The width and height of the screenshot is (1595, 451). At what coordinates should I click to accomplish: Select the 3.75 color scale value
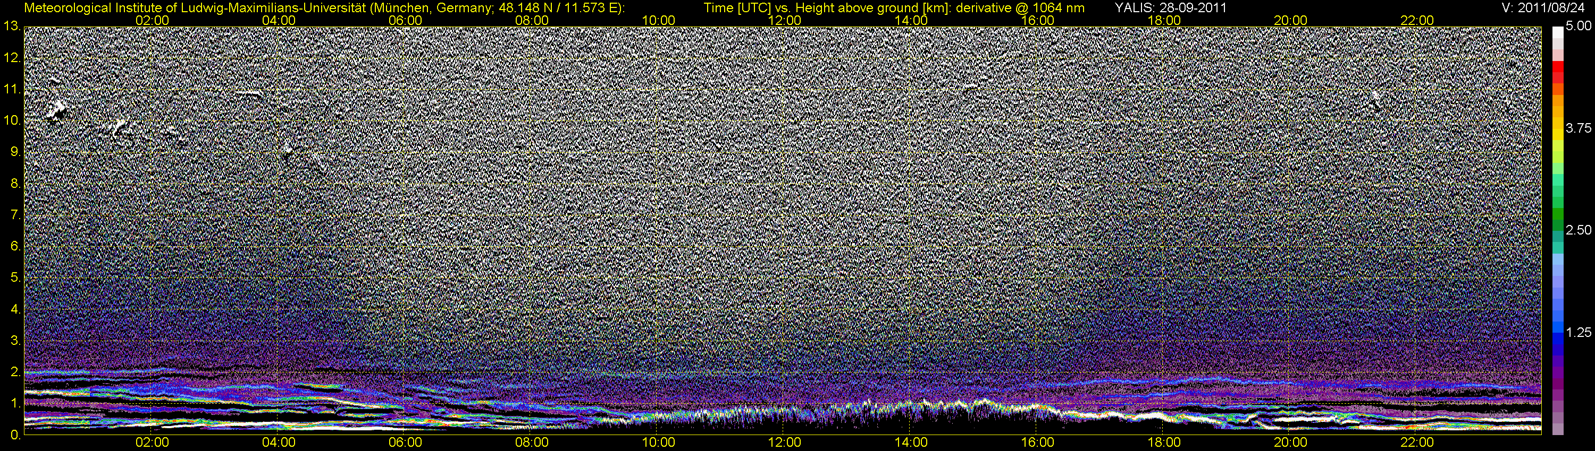(1579, 128)
